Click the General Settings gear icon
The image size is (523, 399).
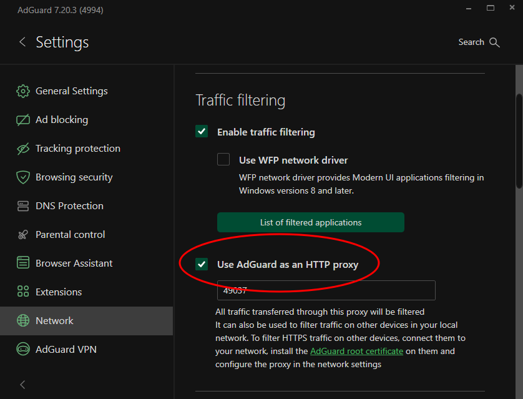point(22,91)
